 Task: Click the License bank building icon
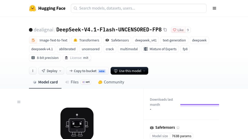(66, 58)
